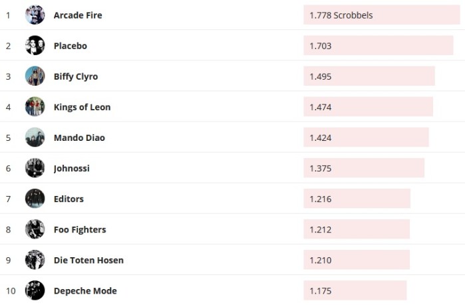The width and height of the screenshot is (465, 305).
Task: Click the Die Toten Hosen name
Action: (88, 260)
